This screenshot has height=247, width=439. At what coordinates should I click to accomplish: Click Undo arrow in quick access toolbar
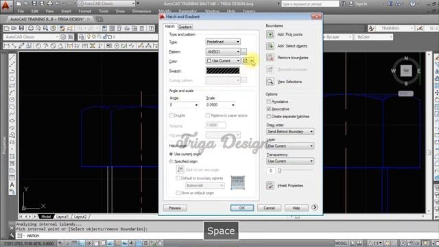point(58,3)
